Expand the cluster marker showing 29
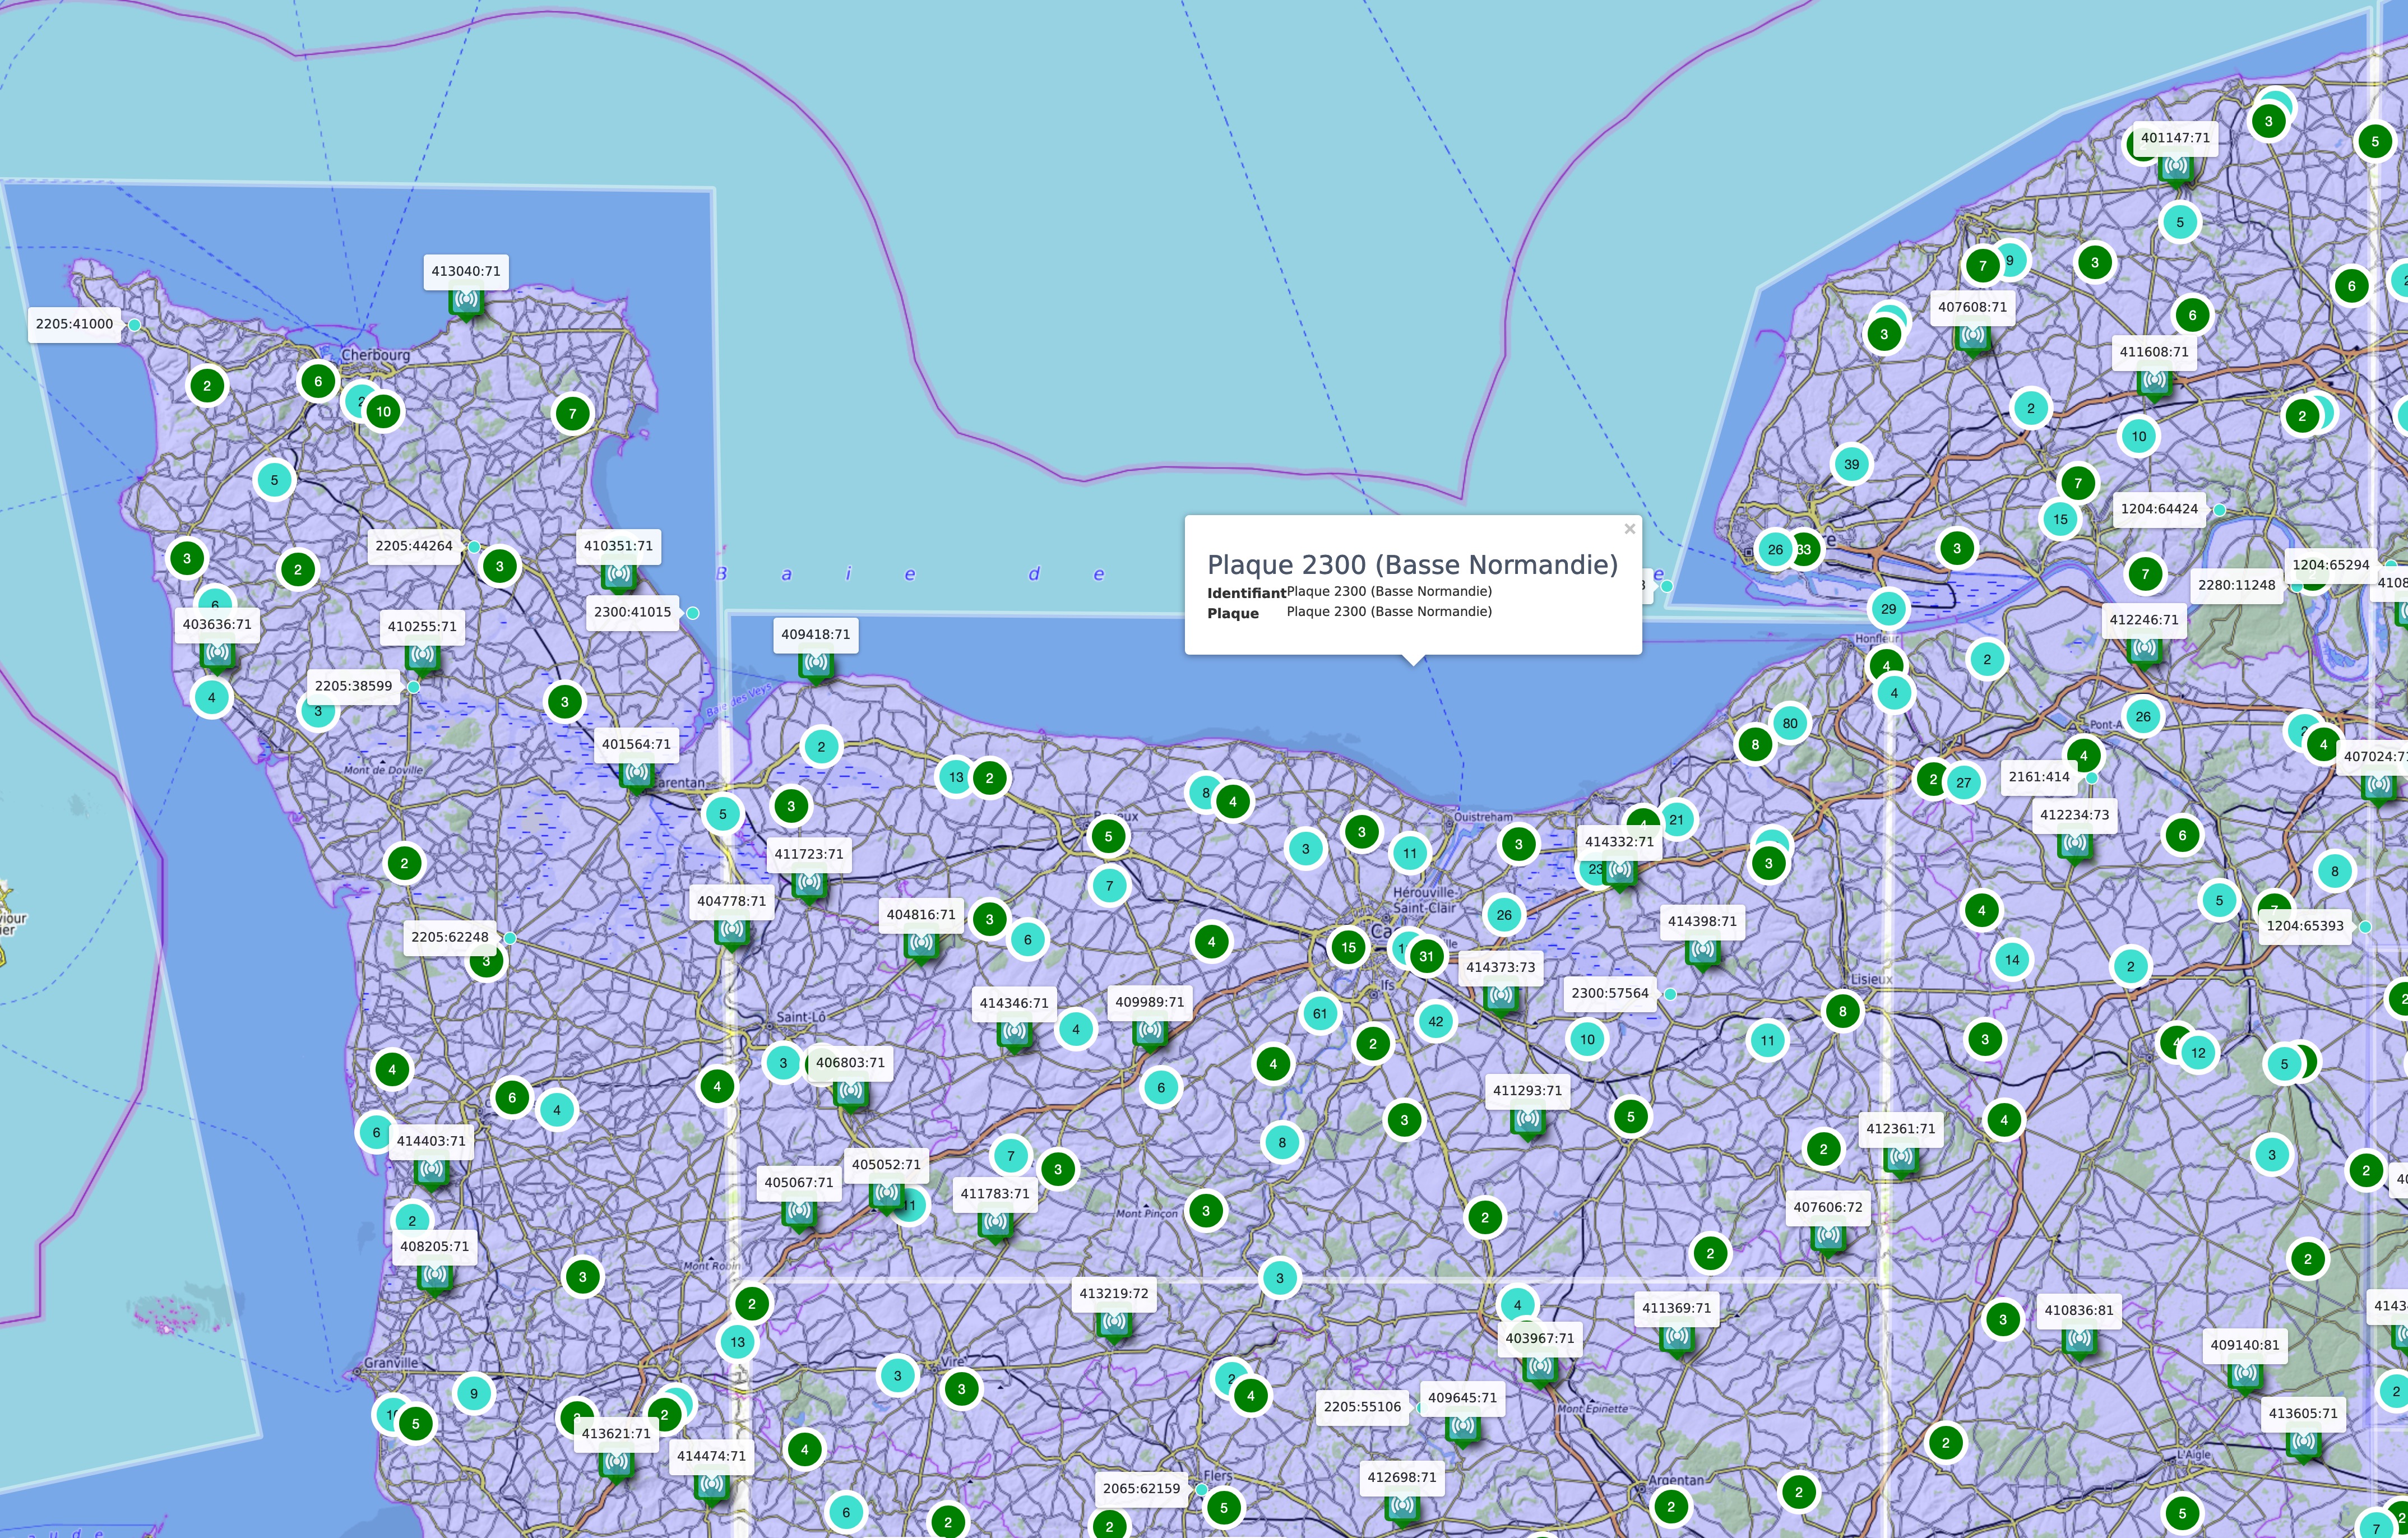This screenshot has height=1538, width=2408. [1888, 609]
